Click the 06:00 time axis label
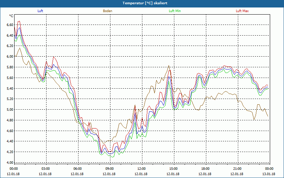Image resolution: width=284 pixels, height=178 pixels. pyautogui.click(x=77, y=169)
